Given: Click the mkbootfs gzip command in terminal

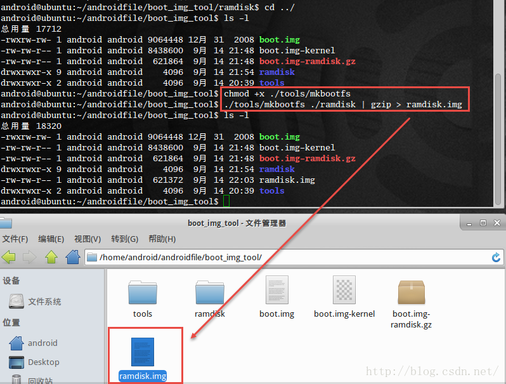Looking at the screenshot, I should (343, 105).
